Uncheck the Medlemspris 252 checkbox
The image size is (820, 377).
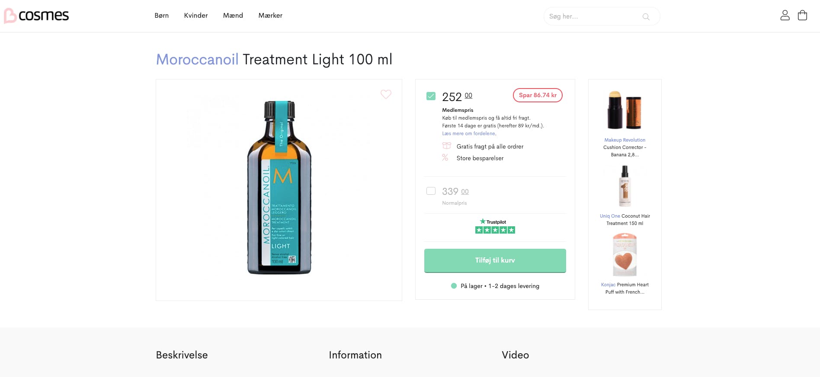431,96
